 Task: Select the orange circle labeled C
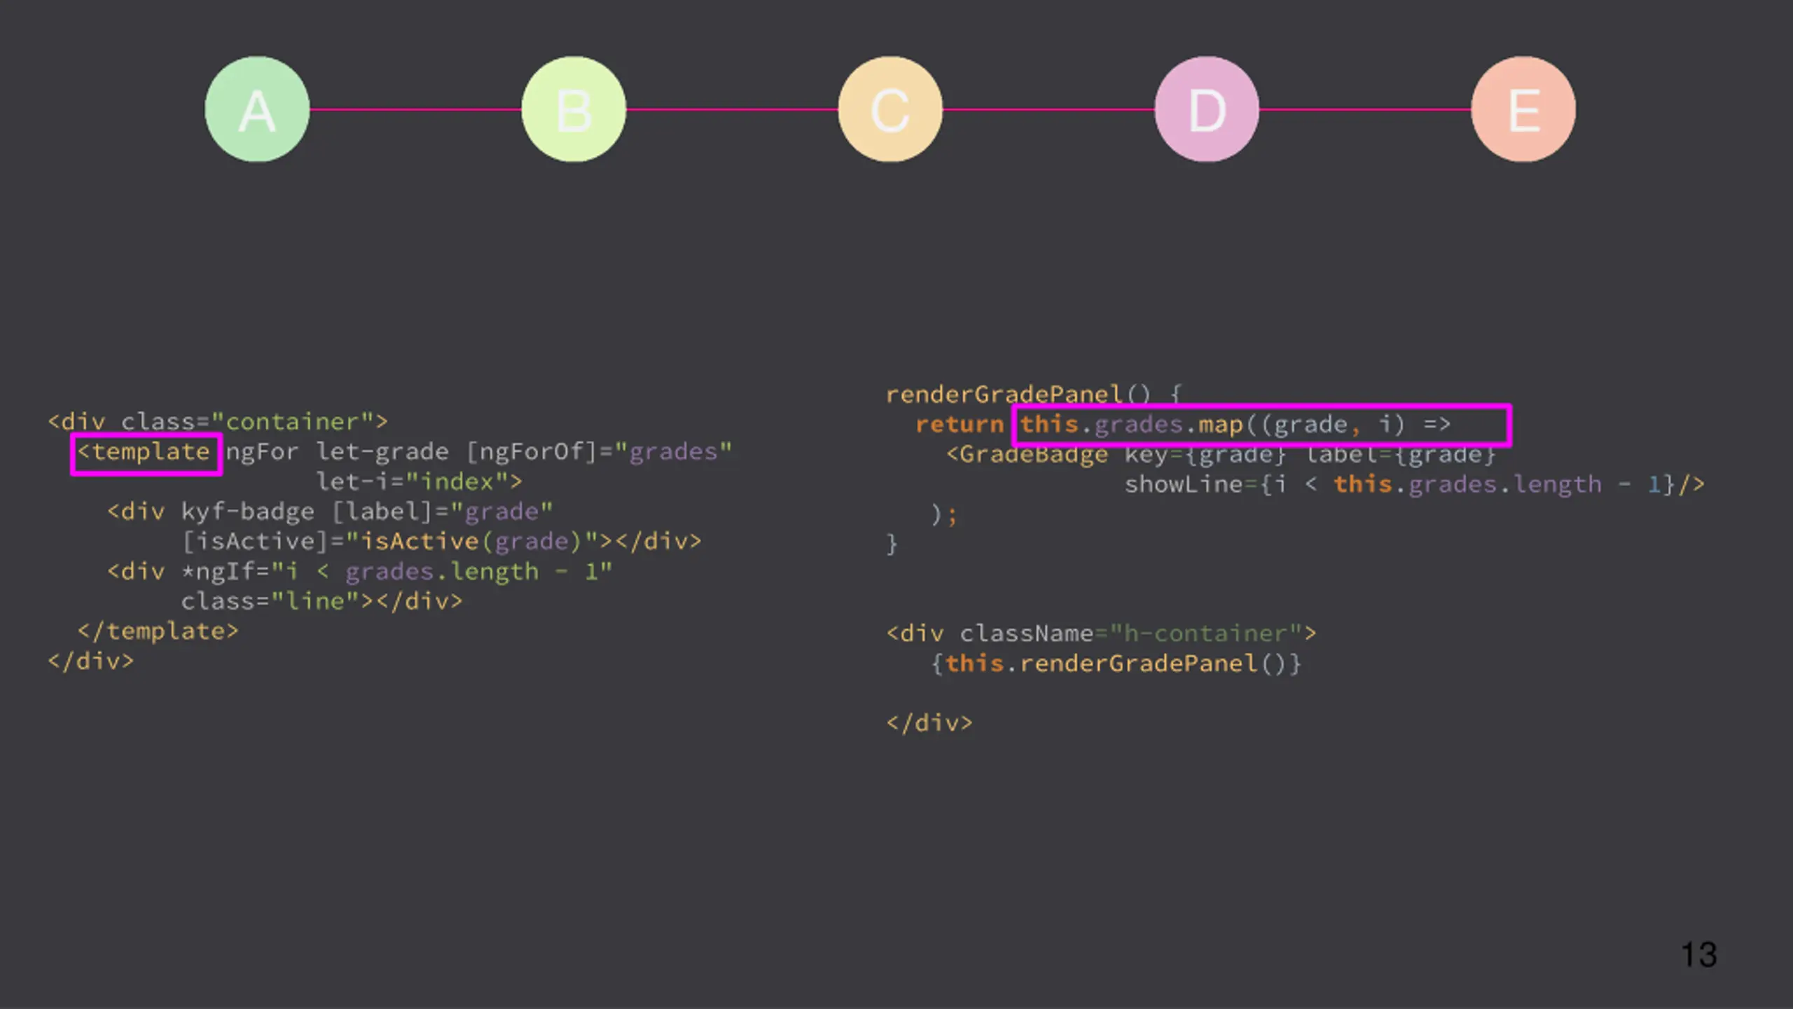(890, 109)
